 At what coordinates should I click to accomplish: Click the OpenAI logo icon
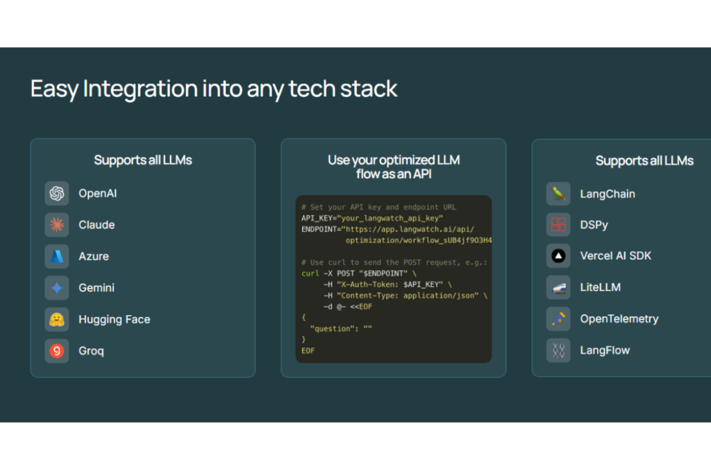[x=57, y=194]
